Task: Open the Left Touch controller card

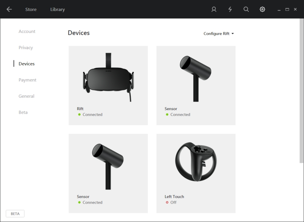Action: tap(196, 173)
